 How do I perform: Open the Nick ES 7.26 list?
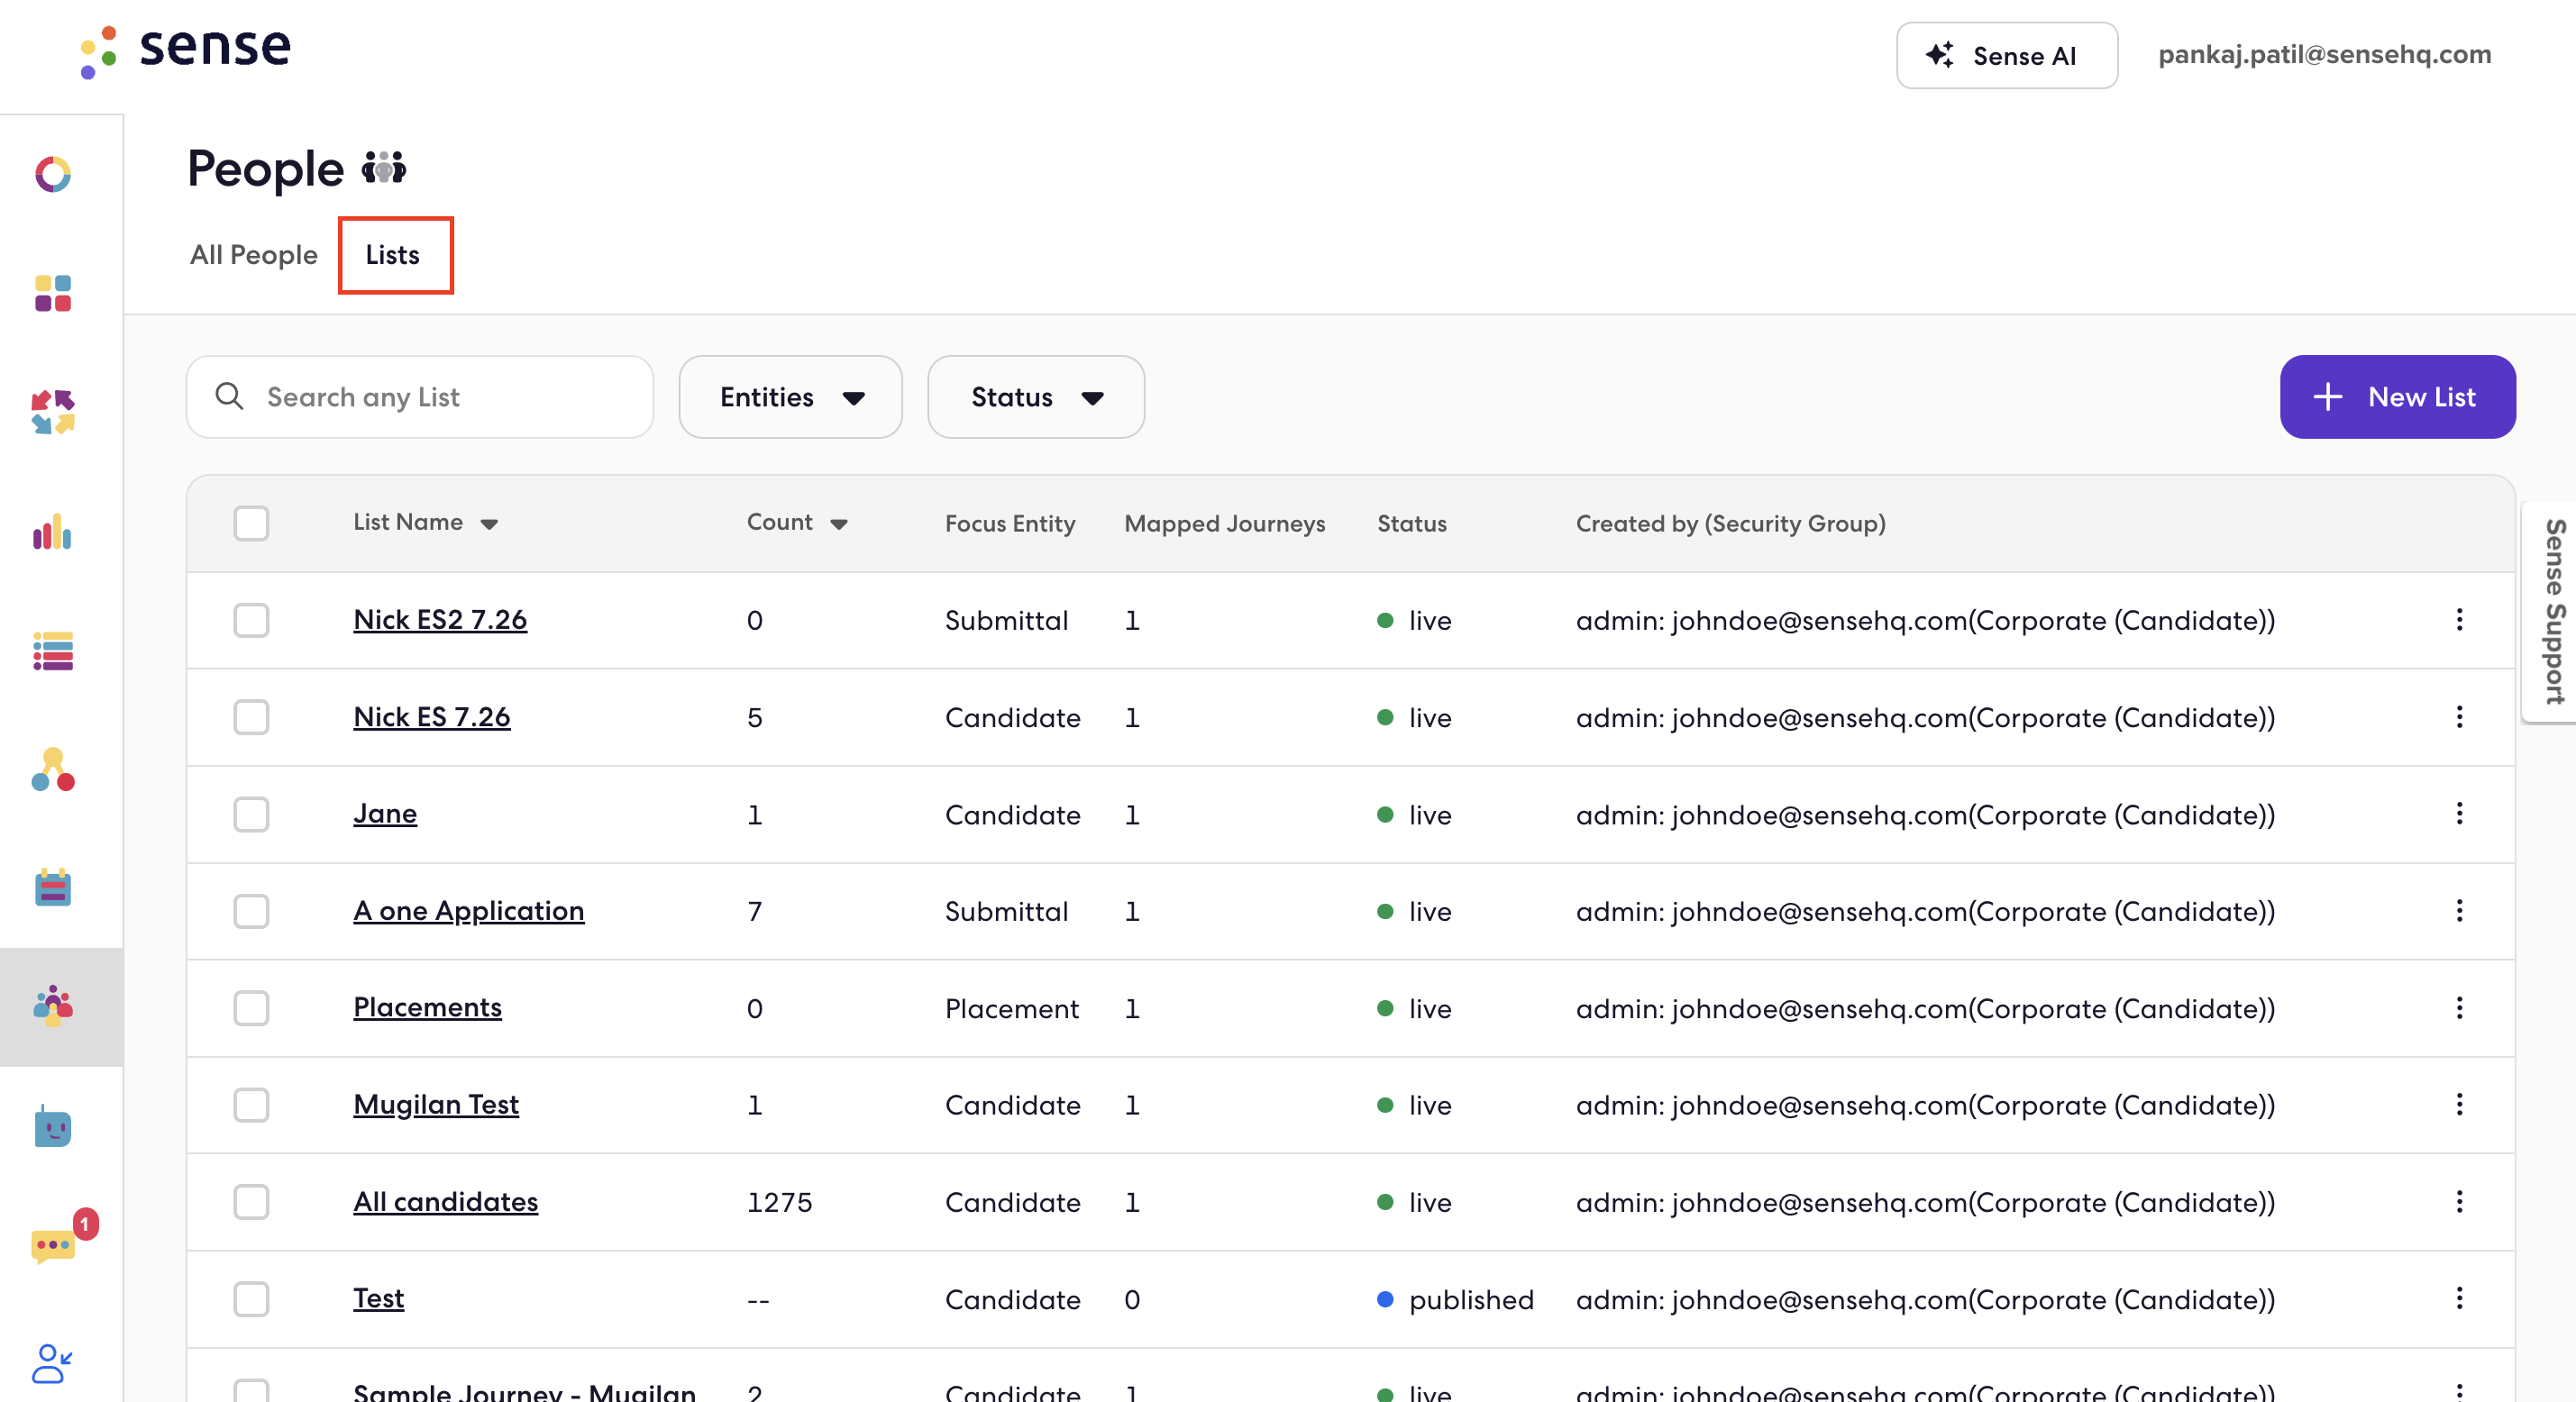click(432, 717)
